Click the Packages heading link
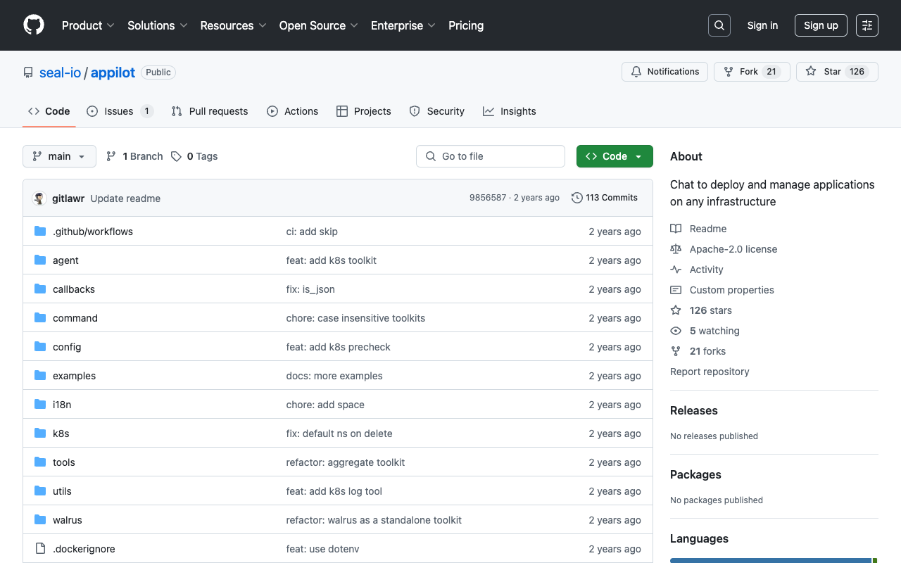Image resolution: width=901 pixels, height=563 pixels. pos(695,474)
